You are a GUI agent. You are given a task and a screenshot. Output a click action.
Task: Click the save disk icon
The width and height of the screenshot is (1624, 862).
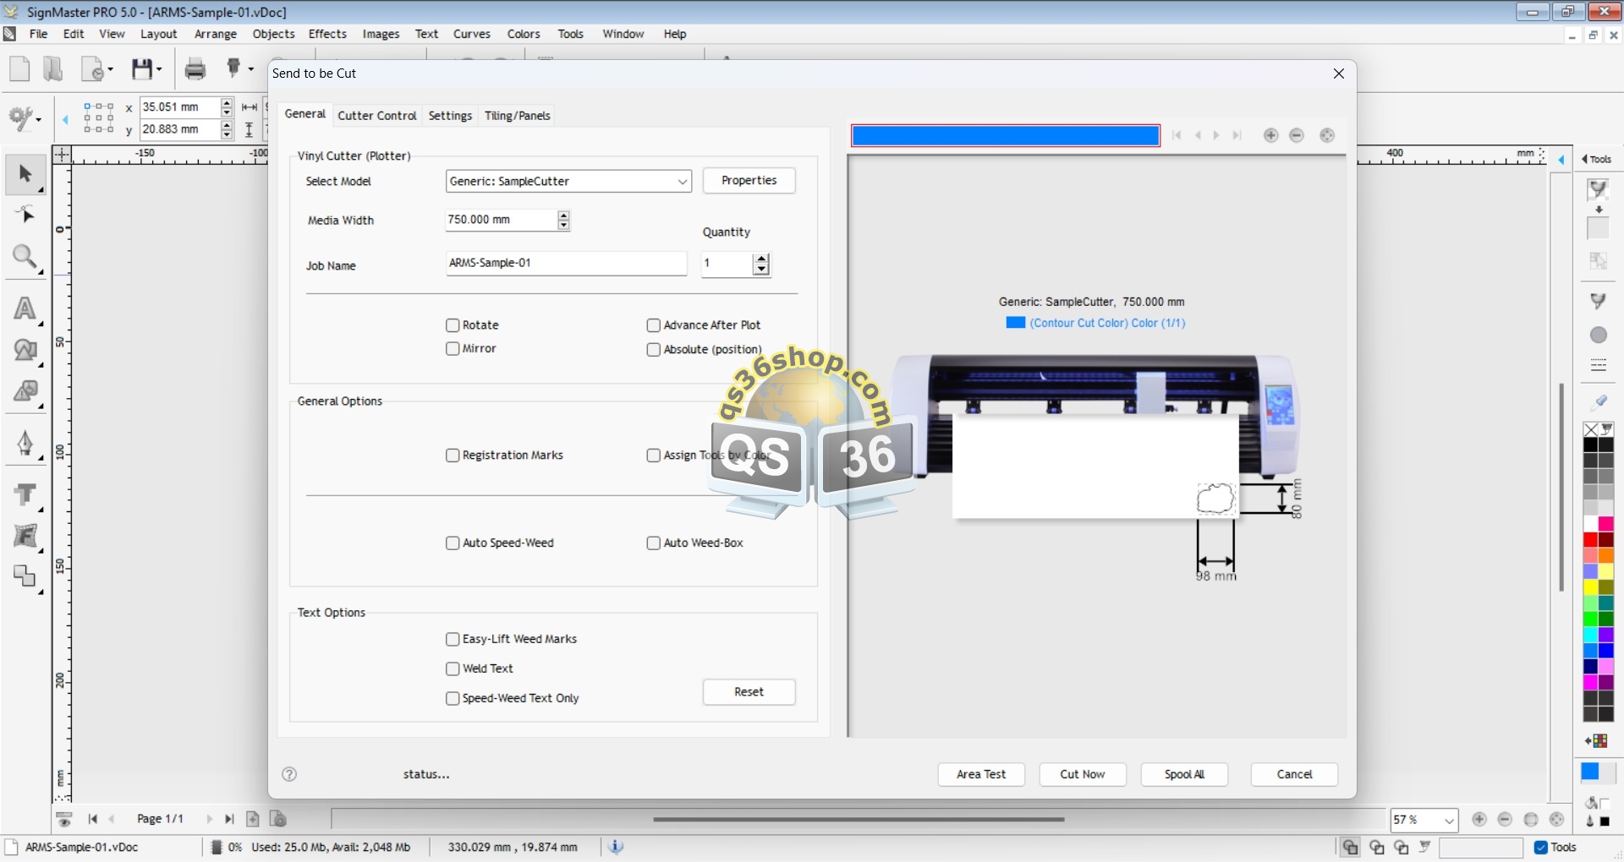141,69
